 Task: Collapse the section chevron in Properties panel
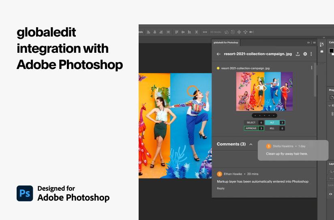(330, 106)
